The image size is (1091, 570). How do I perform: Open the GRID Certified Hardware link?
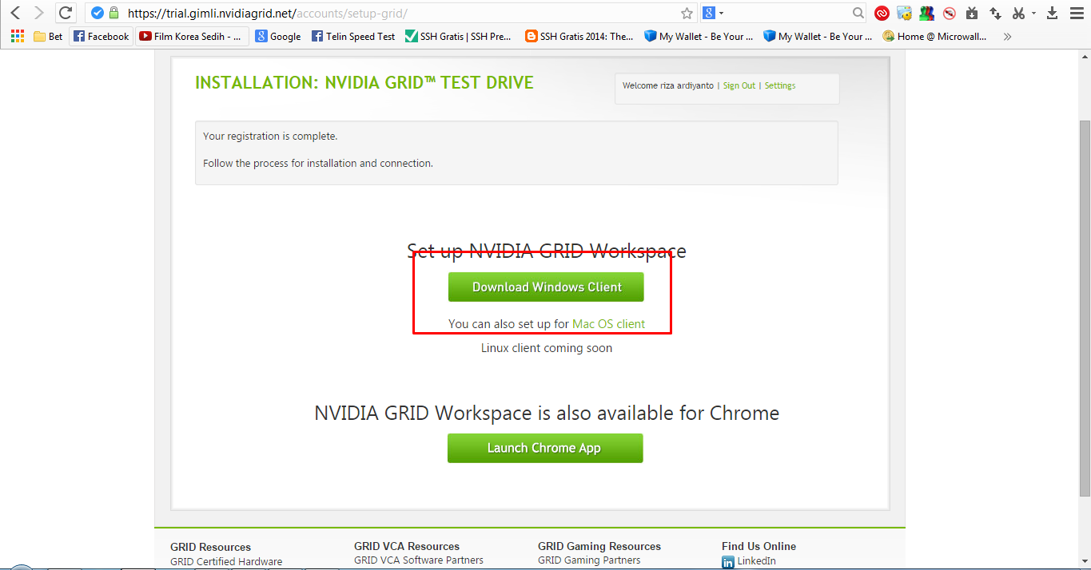(226, 561)
